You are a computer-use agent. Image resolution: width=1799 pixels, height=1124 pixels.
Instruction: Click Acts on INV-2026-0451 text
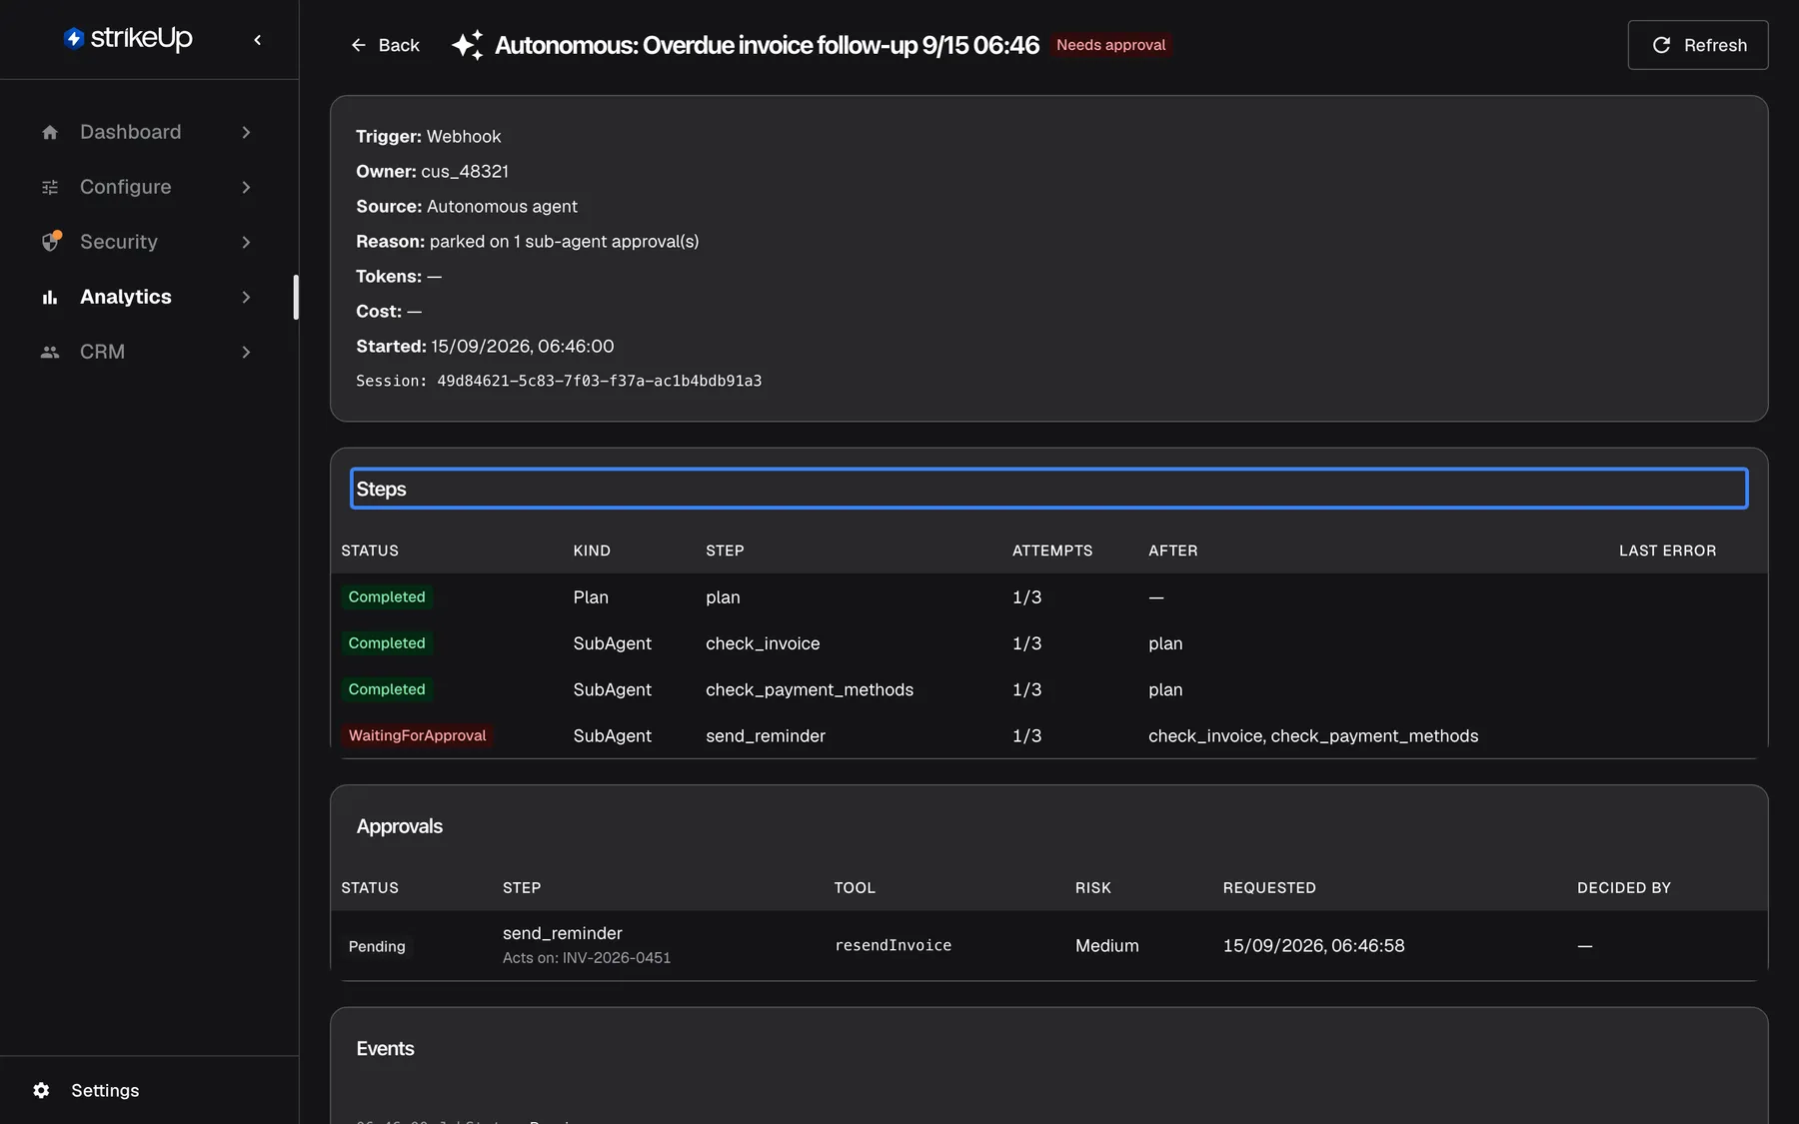(587, 957)
